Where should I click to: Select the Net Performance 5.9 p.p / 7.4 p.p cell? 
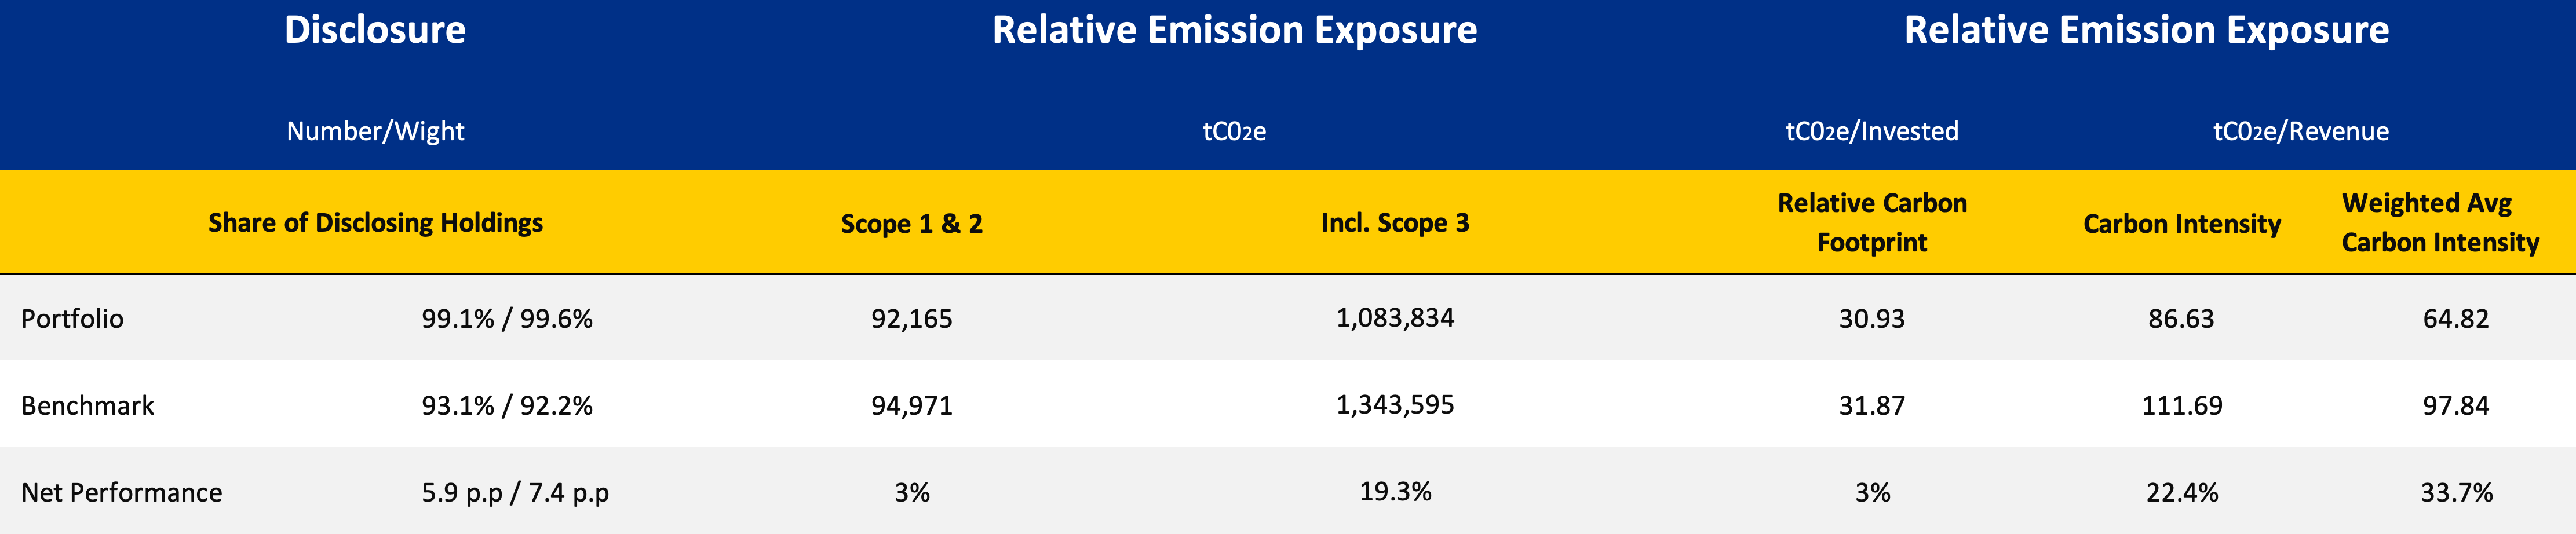click(x=515, y=492)
